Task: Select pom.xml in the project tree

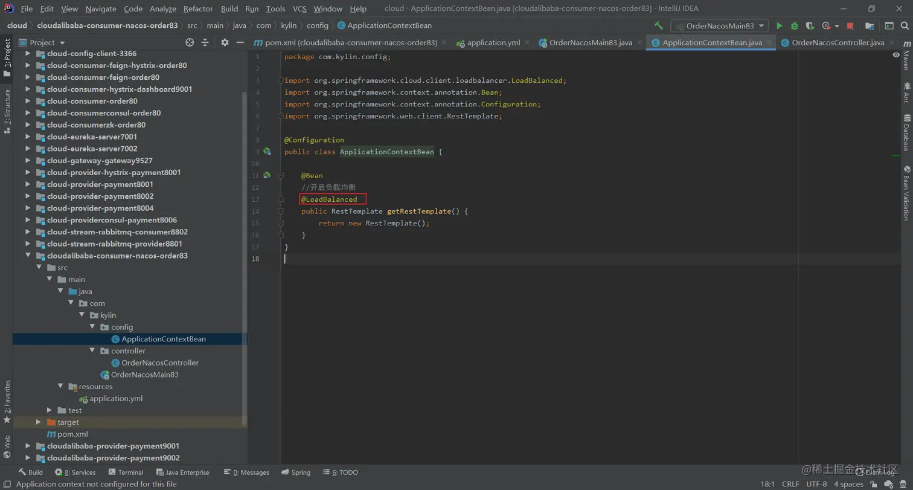Action: (x=72, y=434)
